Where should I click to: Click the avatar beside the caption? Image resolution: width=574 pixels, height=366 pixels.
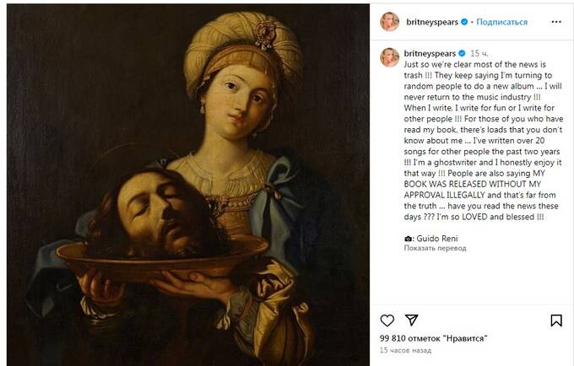point(390,57)
